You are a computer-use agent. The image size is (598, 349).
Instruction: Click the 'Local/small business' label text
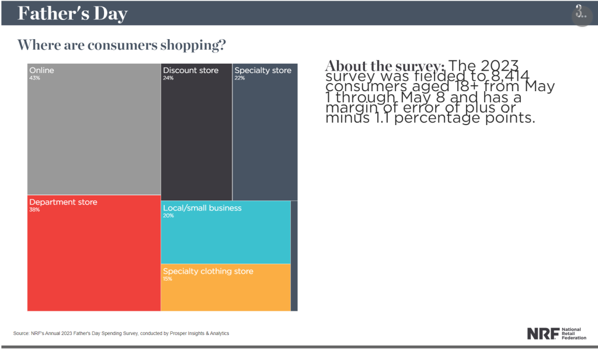[202, 208]
